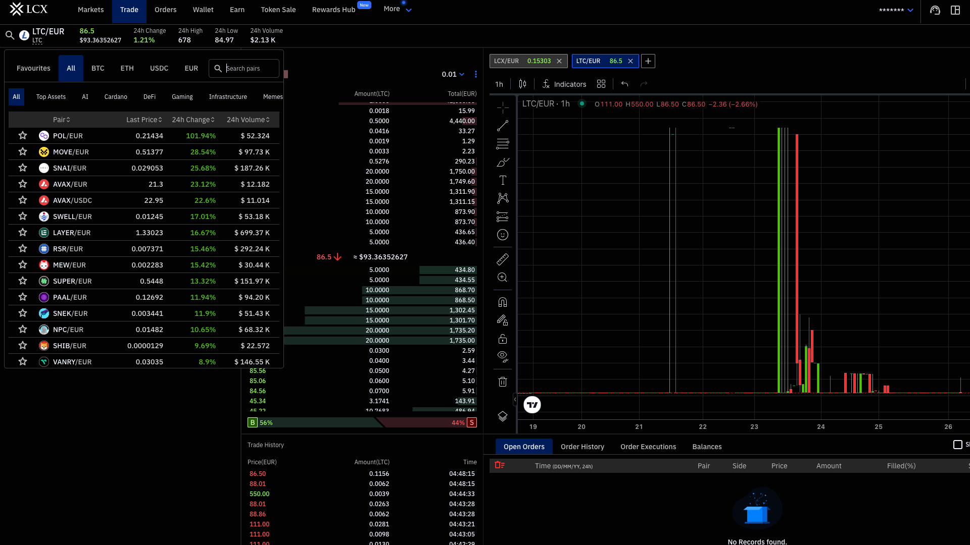Click the buy/sell ratio bar
The height and width of the screenshot is (545, 970).
[362, 422]
